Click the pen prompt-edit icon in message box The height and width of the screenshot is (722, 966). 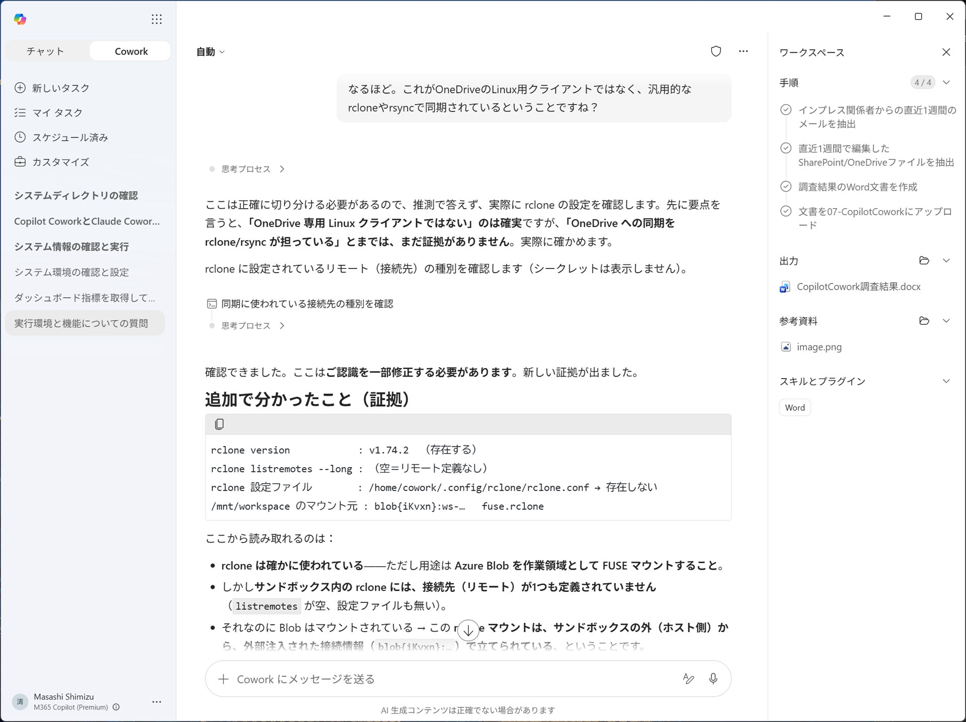click(689, 679)
